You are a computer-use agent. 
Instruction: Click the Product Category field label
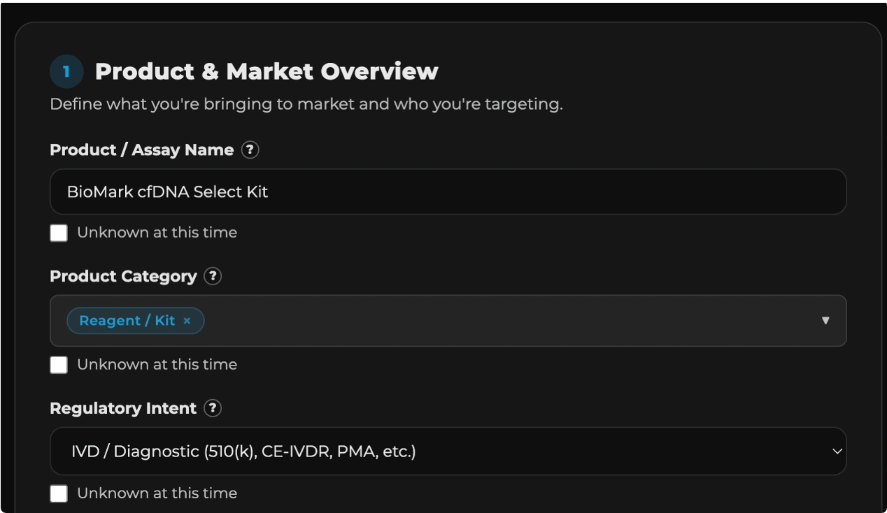click(x=123, y=276)
